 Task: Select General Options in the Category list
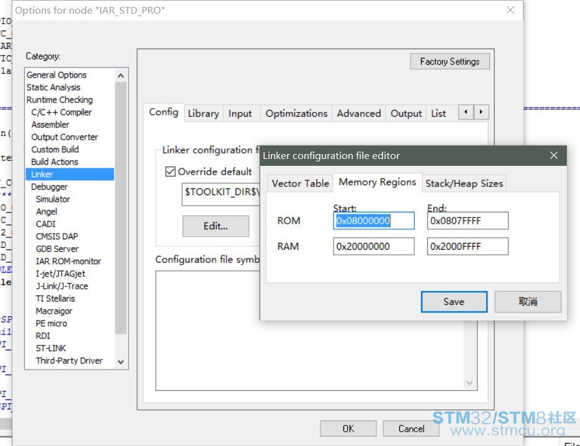pos(57,75)
